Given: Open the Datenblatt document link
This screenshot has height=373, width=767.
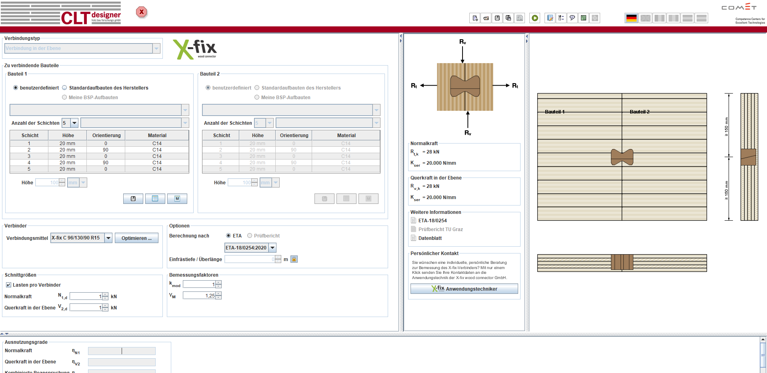Looking at the screenshot, I should click(430, 238).
